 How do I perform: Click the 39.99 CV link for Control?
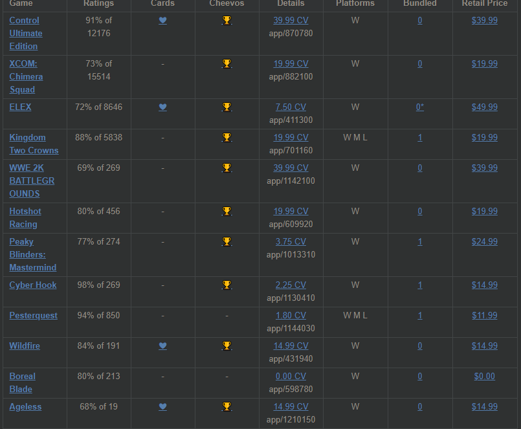click(291, 20)
